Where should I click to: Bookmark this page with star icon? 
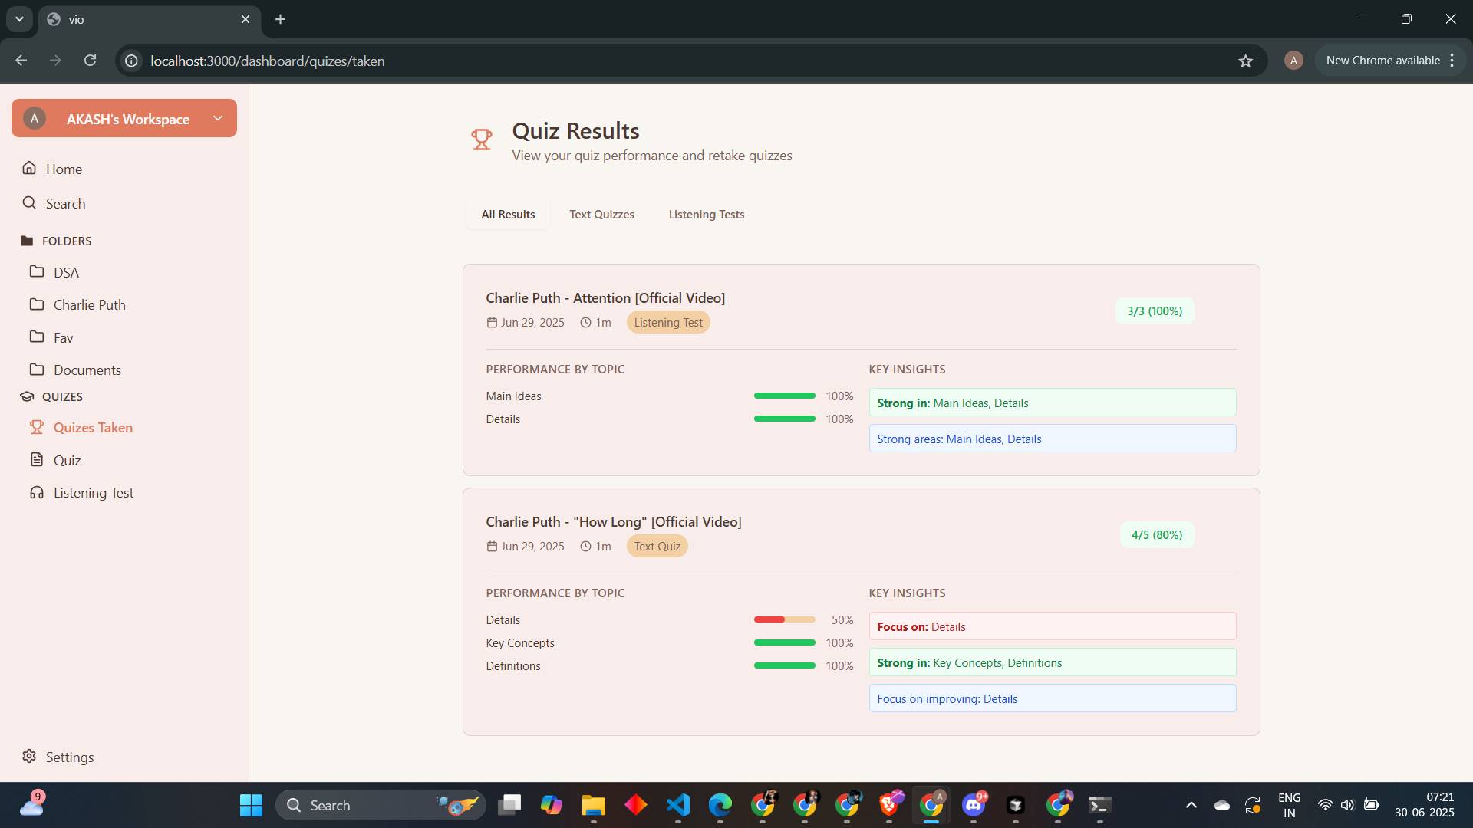coord(1245,61)
